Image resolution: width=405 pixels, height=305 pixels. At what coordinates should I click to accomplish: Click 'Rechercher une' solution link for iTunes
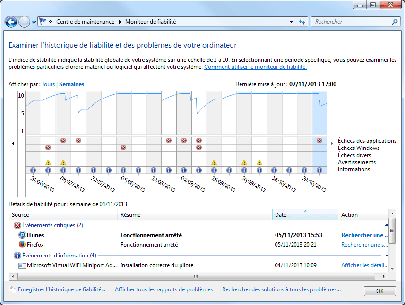364,235
